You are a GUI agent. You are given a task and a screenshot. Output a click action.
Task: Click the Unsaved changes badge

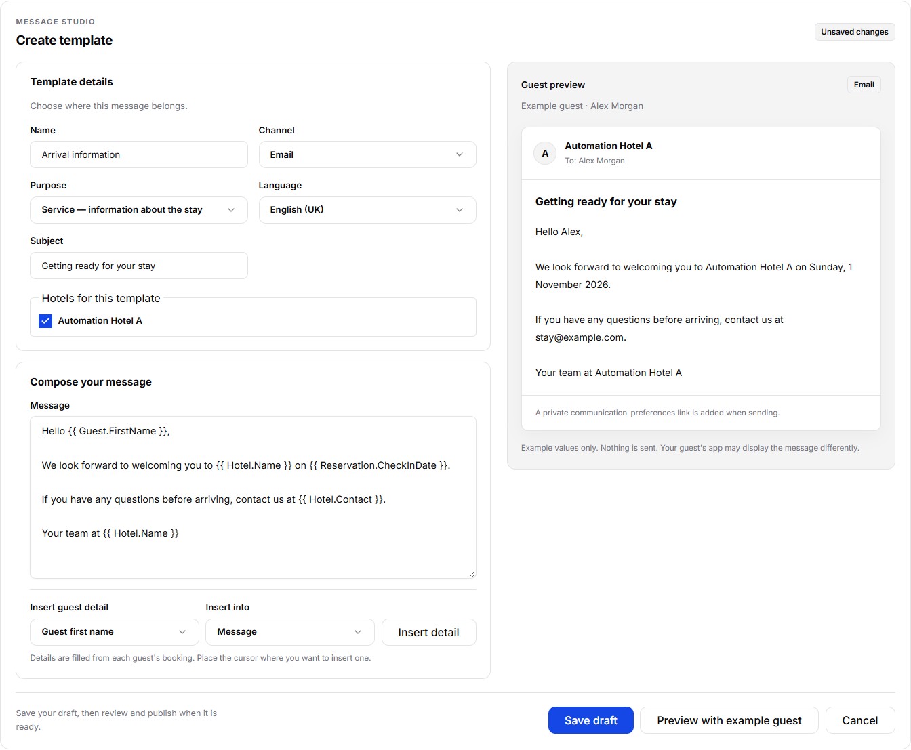click(x=855, y=32)
